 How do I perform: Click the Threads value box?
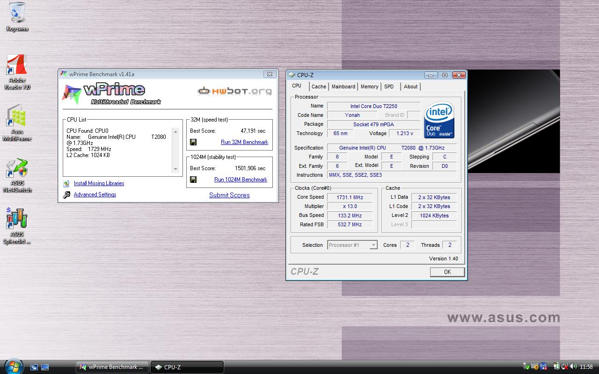tap(449, 245)
